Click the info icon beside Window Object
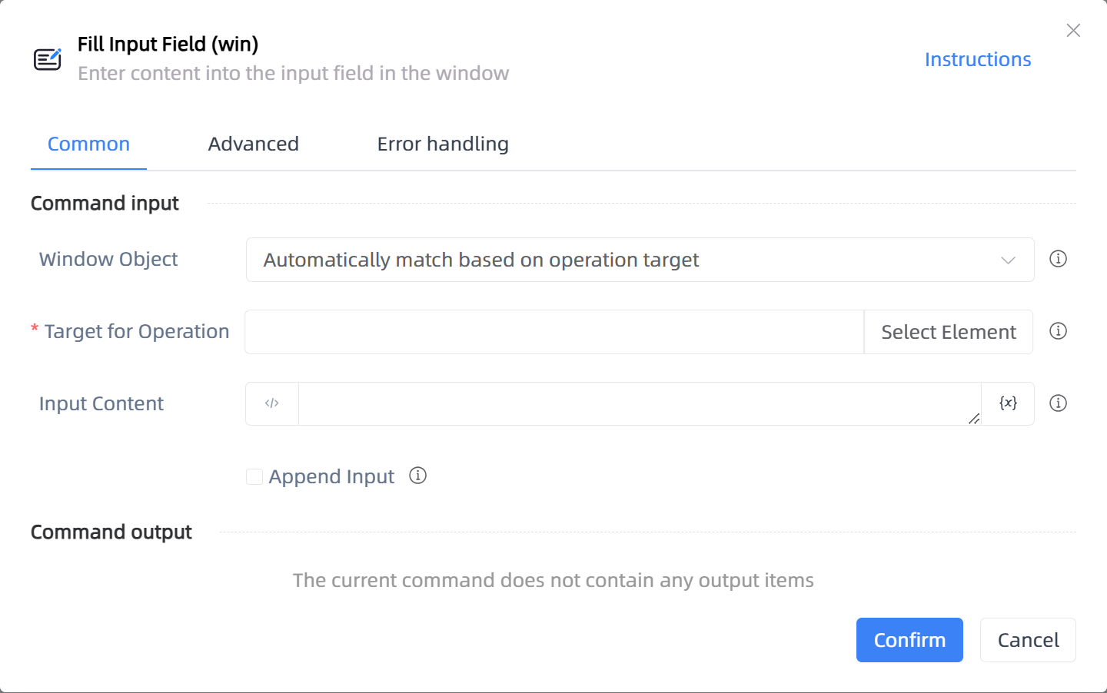 [1058, 259]
